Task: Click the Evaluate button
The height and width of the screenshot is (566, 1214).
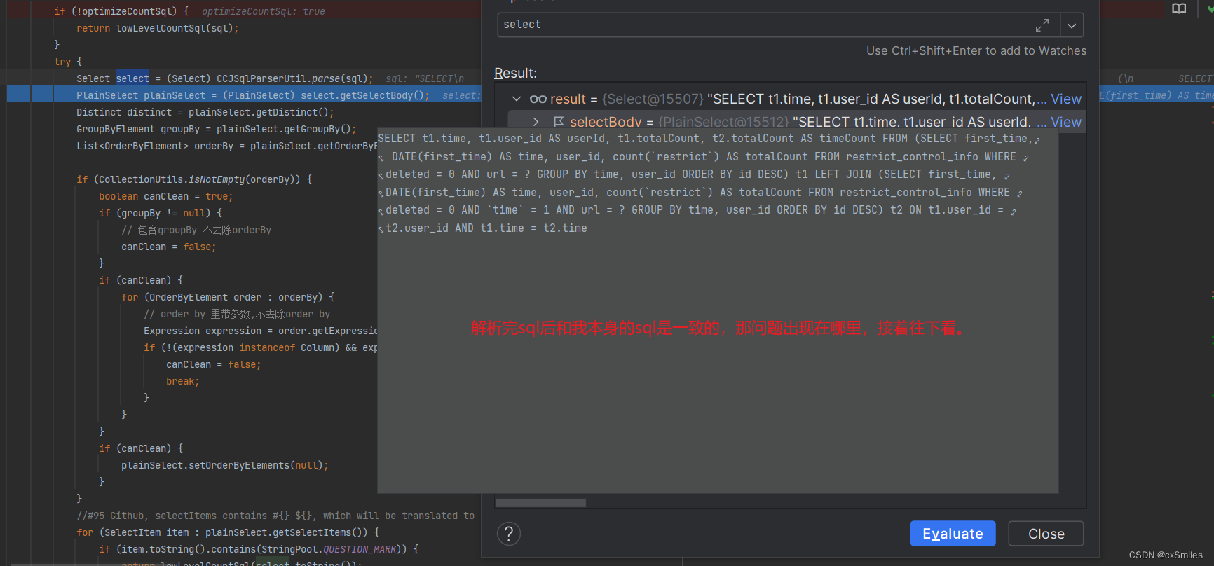Action: (x=953, y=534)
